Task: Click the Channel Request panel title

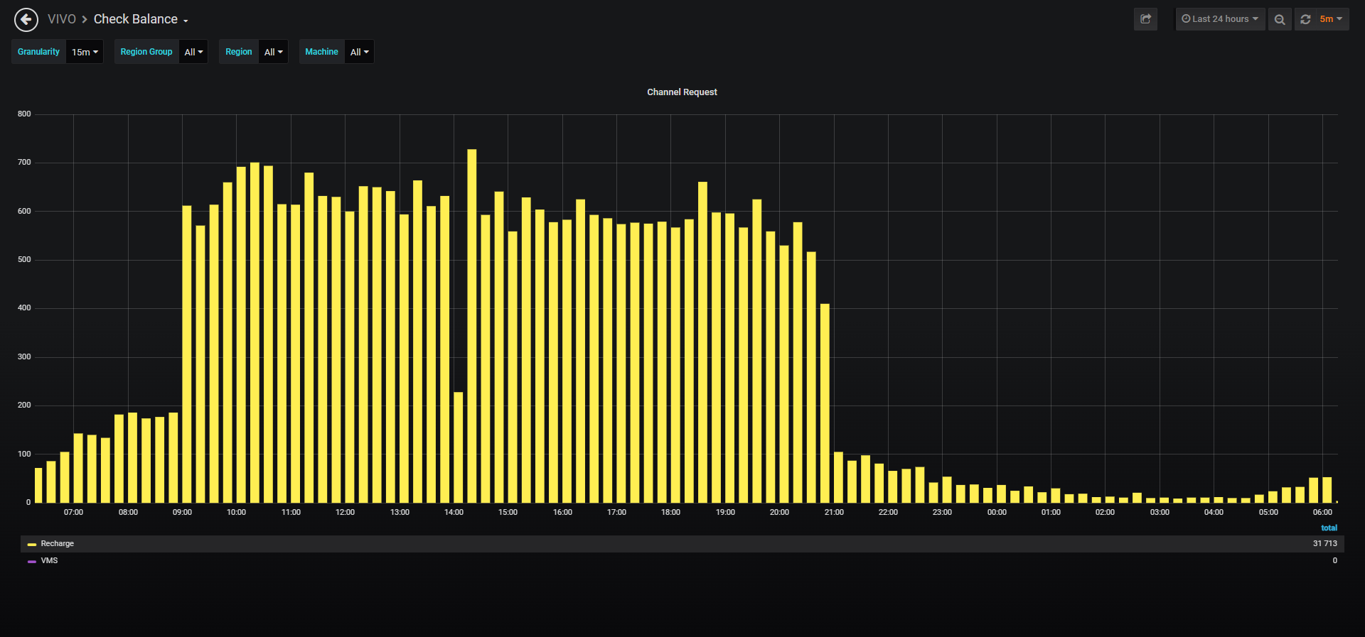Action: coord(682,92)
